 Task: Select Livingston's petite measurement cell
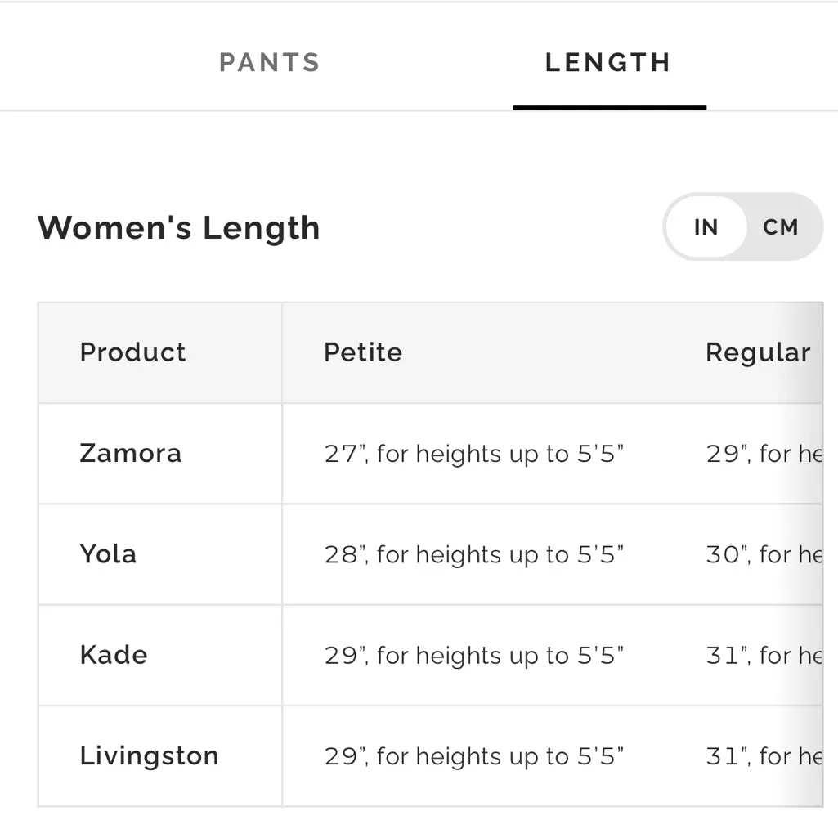474,756
